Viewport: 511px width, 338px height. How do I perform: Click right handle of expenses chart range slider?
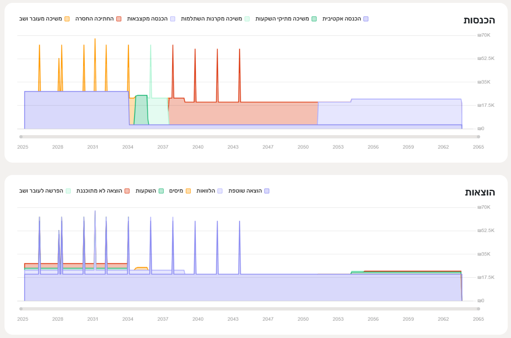pos(478,309)
